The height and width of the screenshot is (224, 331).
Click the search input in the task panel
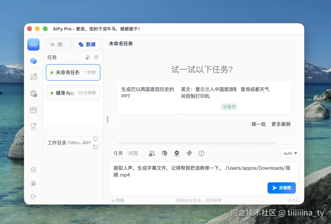pos(59,44)
